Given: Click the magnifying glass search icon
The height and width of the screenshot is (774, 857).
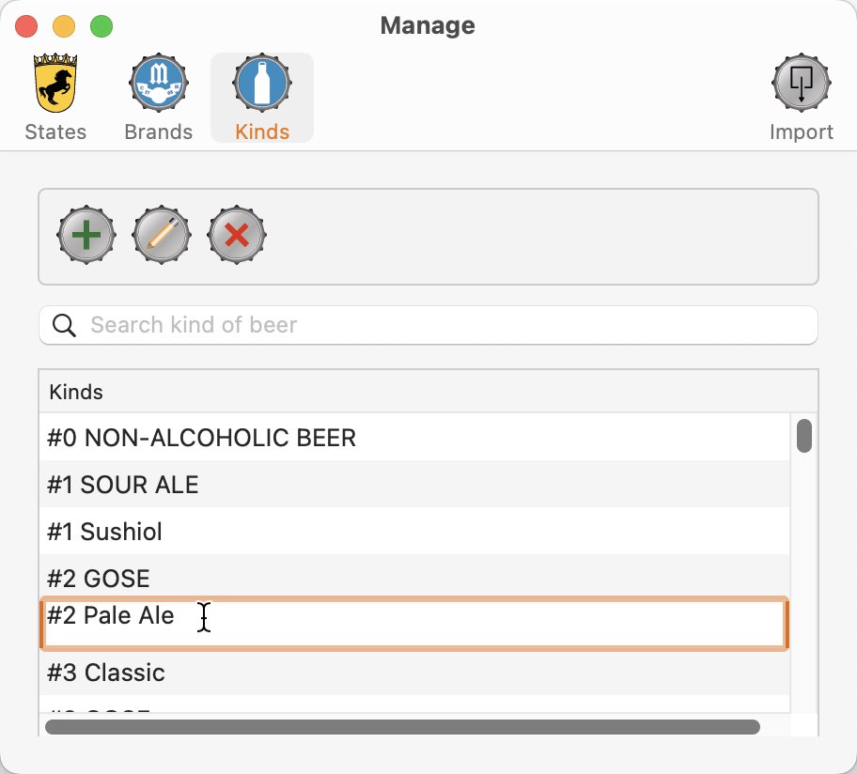Looking at the screenshot, I should coord(64,326).
